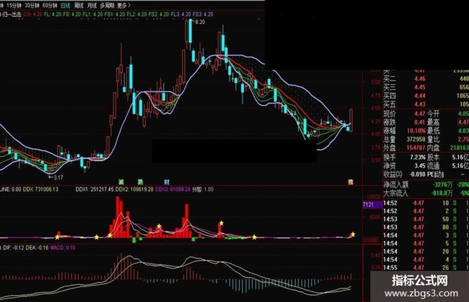Screen dimensions: 469x302
Task: Click the blue 财 marker icon under the chart
Action: click(167, 181)
